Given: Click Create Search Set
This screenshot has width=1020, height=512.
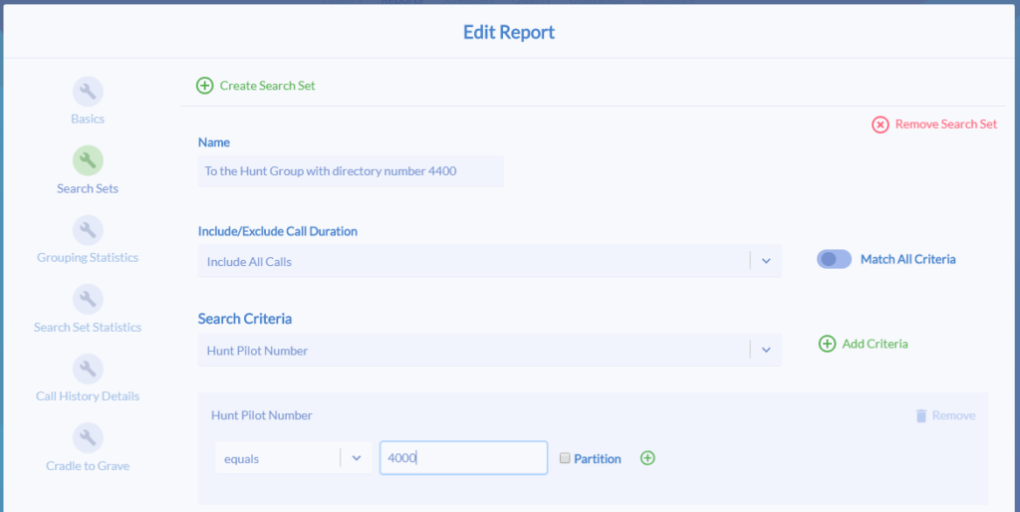Looking at the screenshot, I should click(256, 86).
